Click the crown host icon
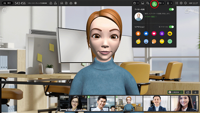This screenshot has height=113, width=200. pos(135,3)
